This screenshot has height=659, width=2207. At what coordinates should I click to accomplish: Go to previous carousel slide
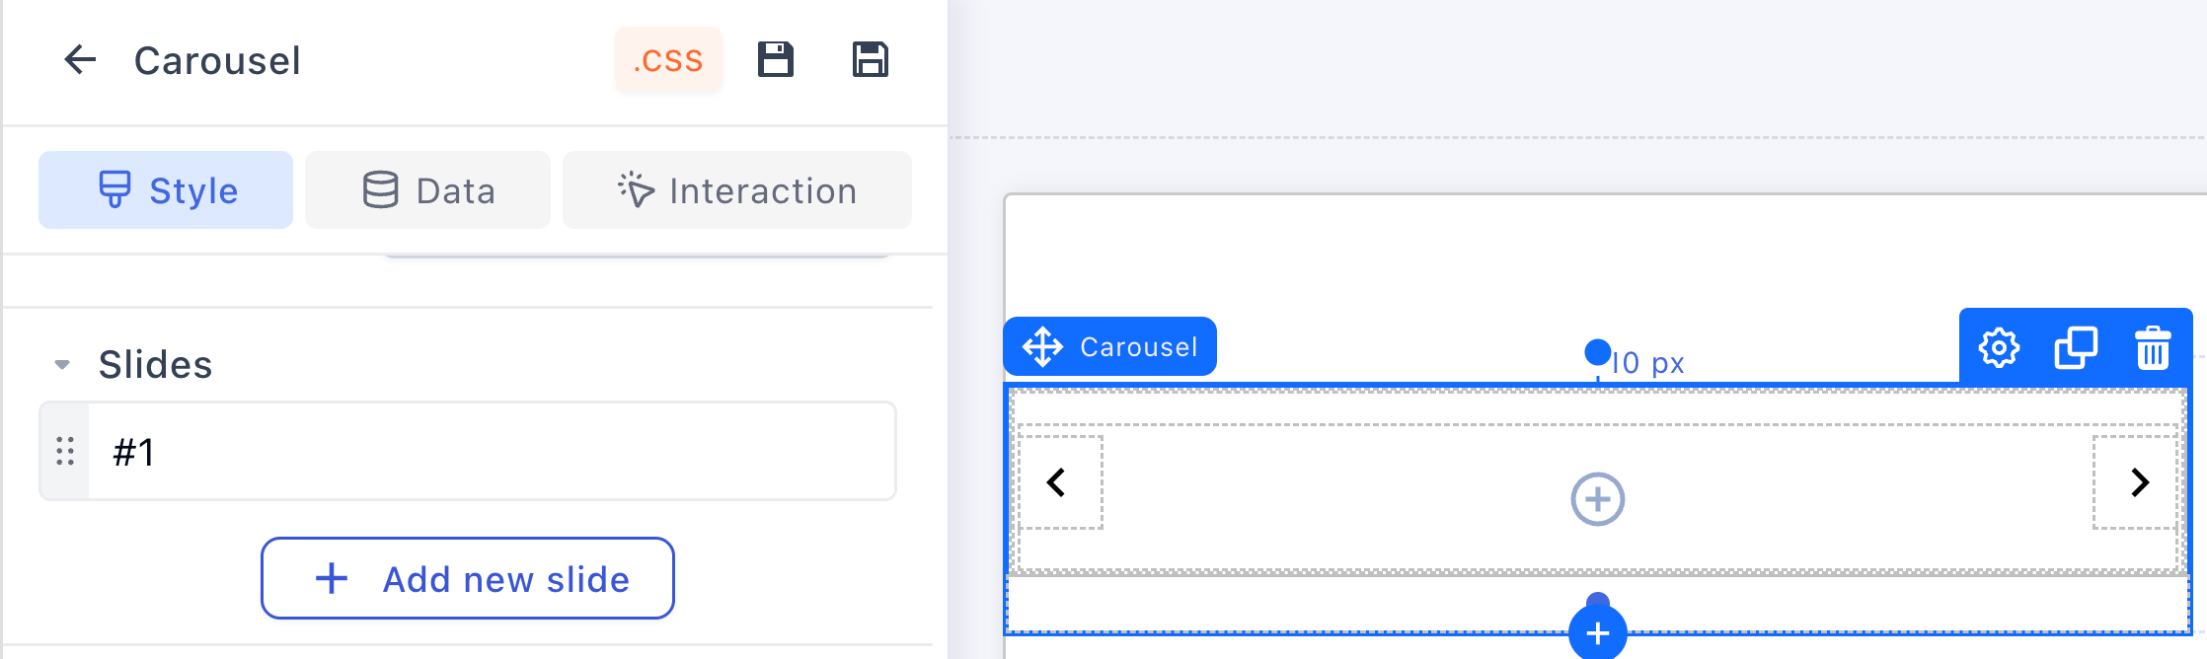coord(1057,482)
